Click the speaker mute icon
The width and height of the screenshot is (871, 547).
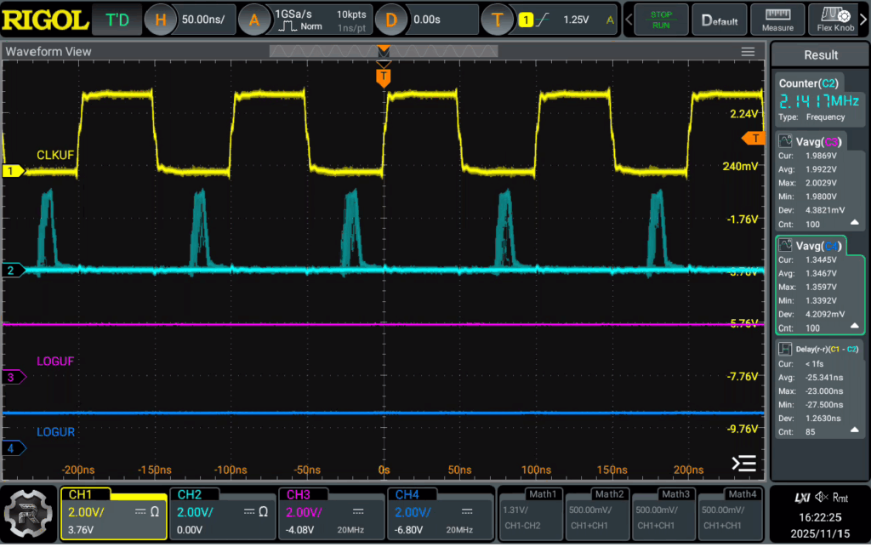click(x=822, y=498)
